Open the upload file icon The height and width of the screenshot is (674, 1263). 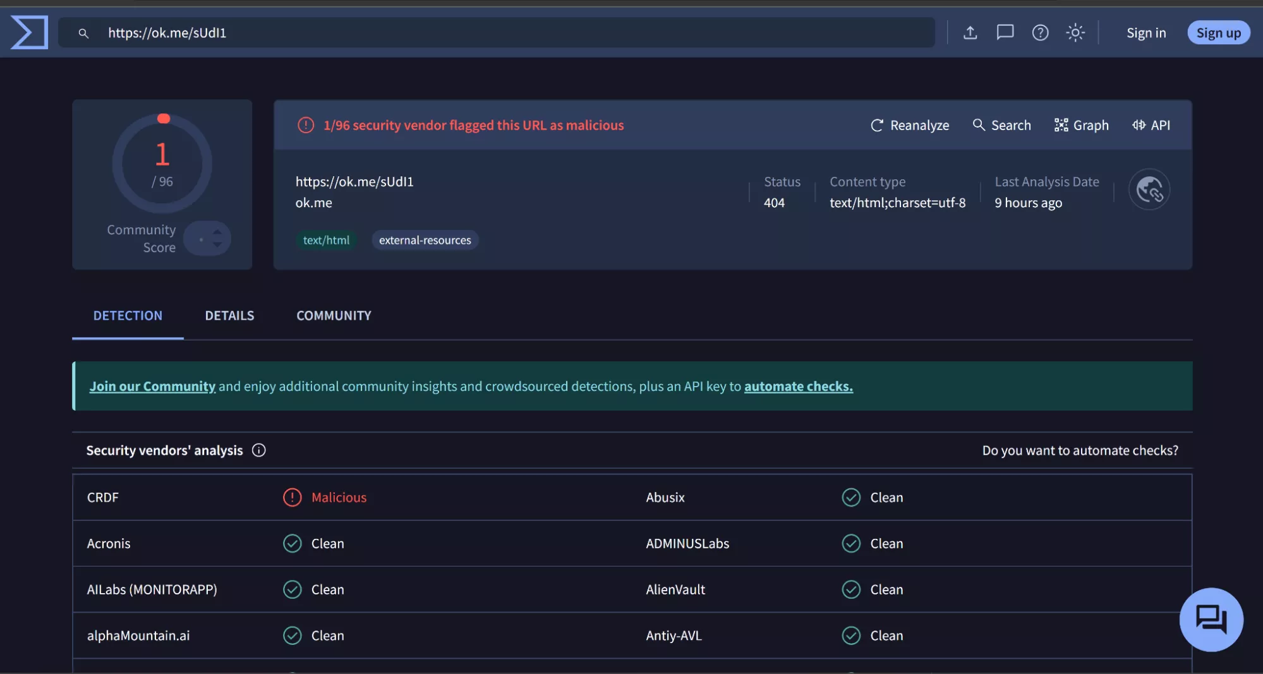pos(970,33)
